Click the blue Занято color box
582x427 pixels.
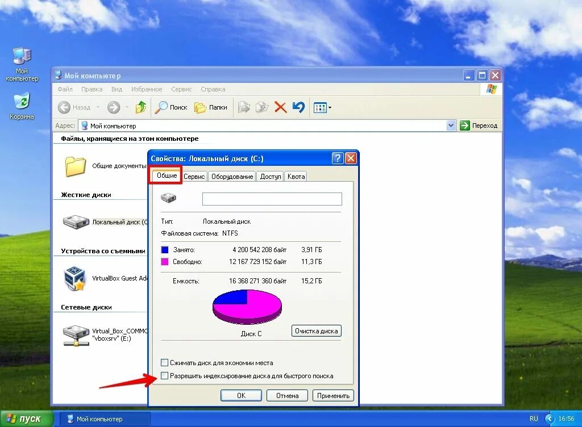point(165,250)
